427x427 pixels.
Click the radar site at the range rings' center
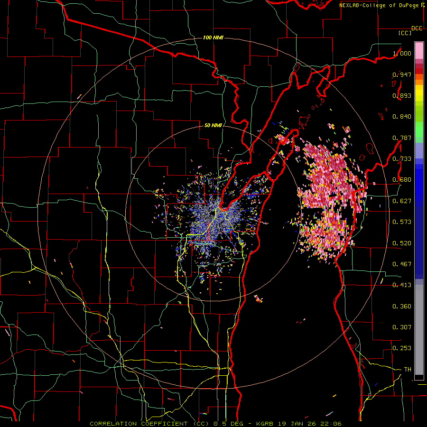click(213, 213)
